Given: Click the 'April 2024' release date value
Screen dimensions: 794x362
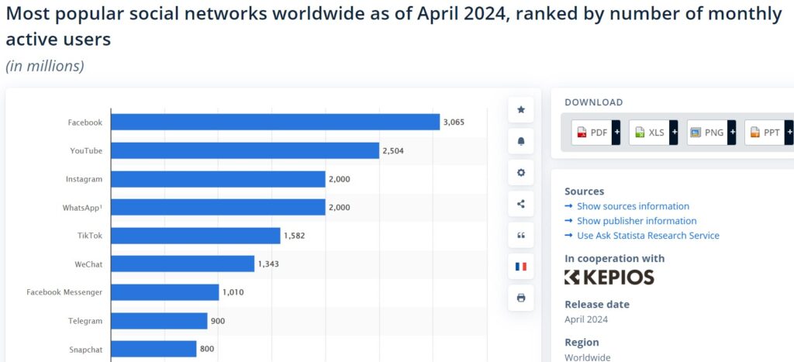Looking at the screenshot, I should [x=586, y=319].
